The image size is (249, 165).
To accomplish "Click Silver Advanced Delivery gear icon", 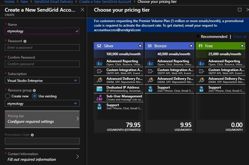I will tap(99, 80).
